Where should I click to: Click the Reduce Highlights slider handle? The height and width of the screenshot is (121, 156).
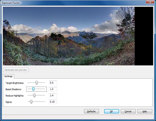point(34,95)
